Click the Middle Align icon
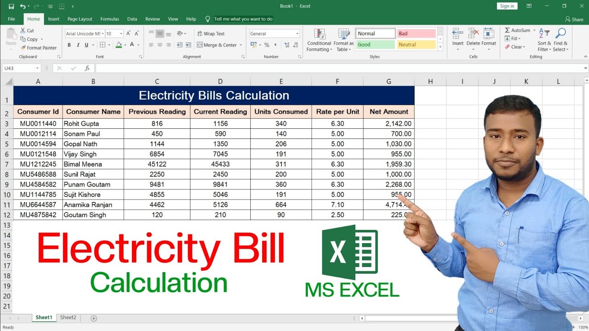Viewport: 589px width, 331px height. pos(160,34)
